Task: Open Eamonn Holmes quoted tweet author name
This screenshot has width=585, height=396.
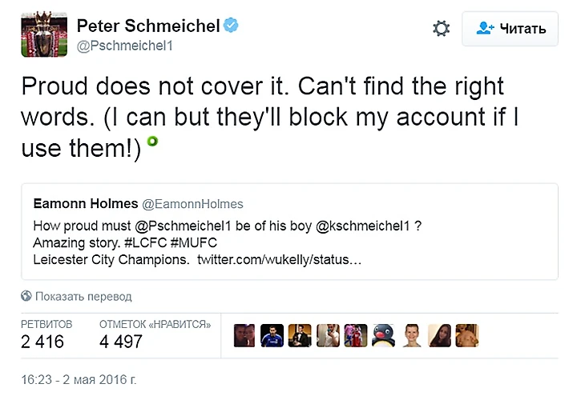Action: (75, 204)
